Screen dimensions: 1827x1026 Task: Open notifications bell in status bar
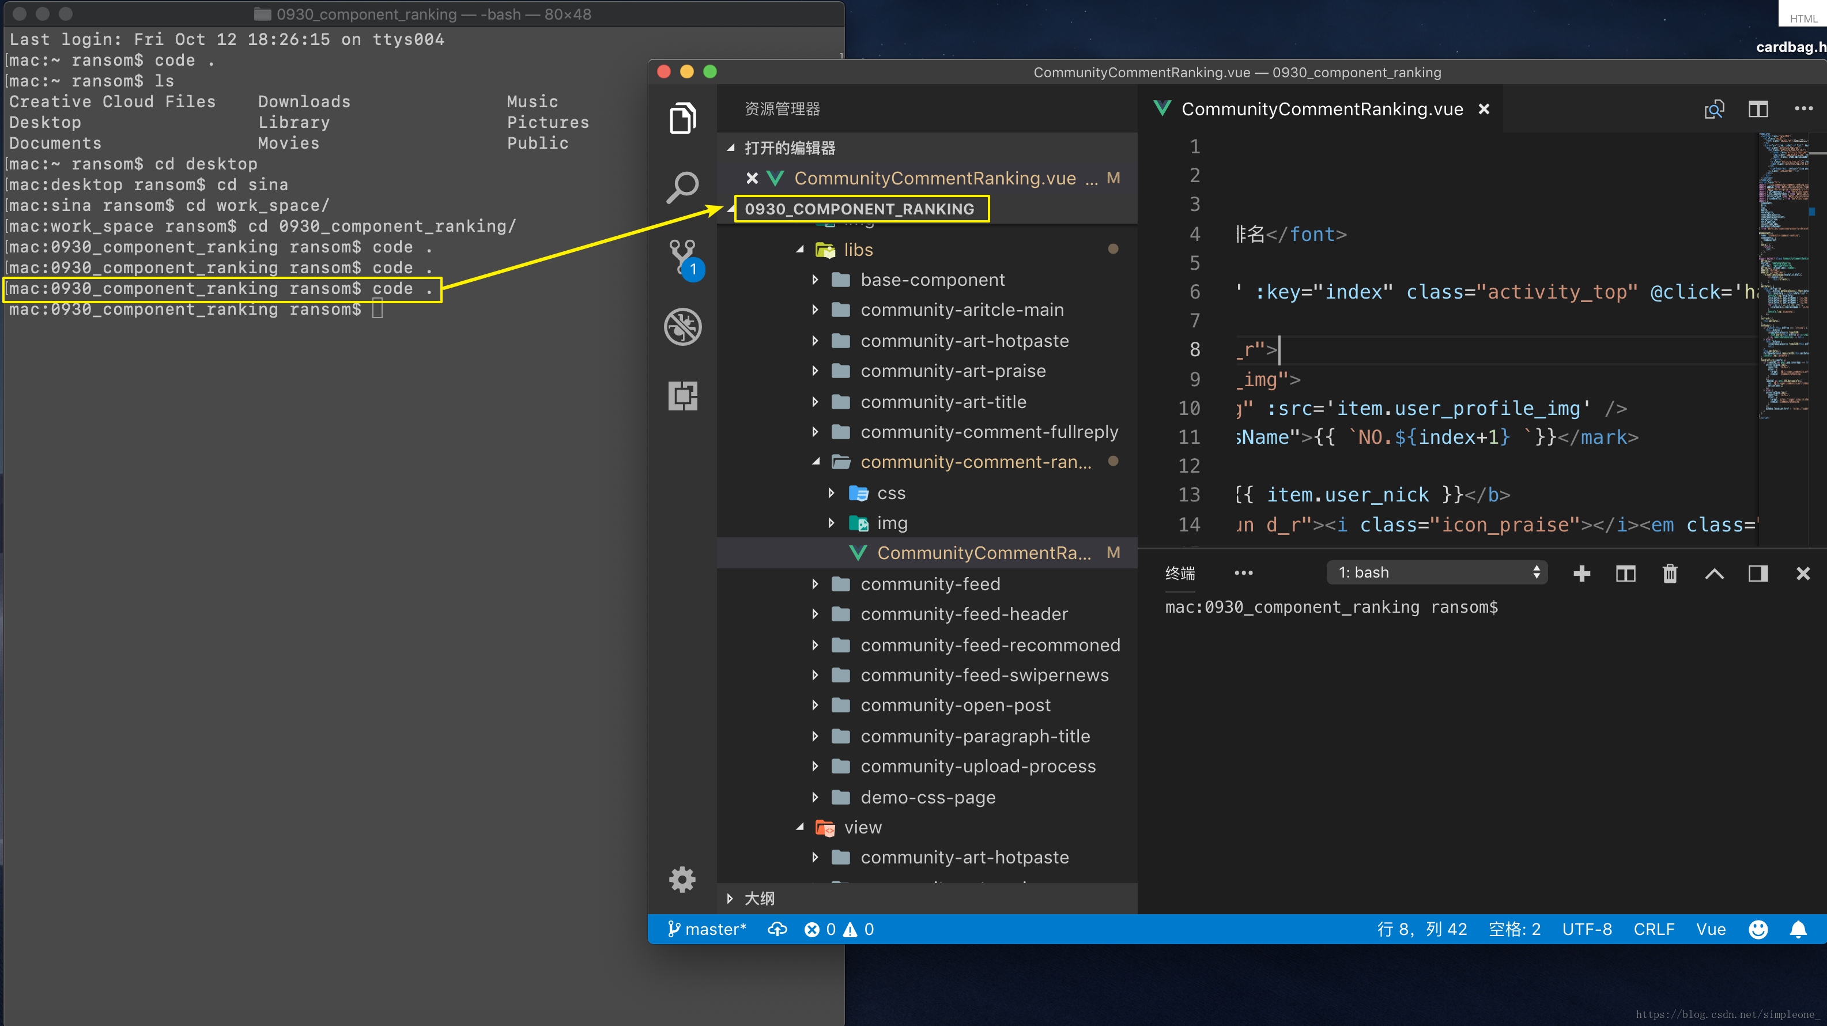pyautogui.click(x=1799, y=930)
